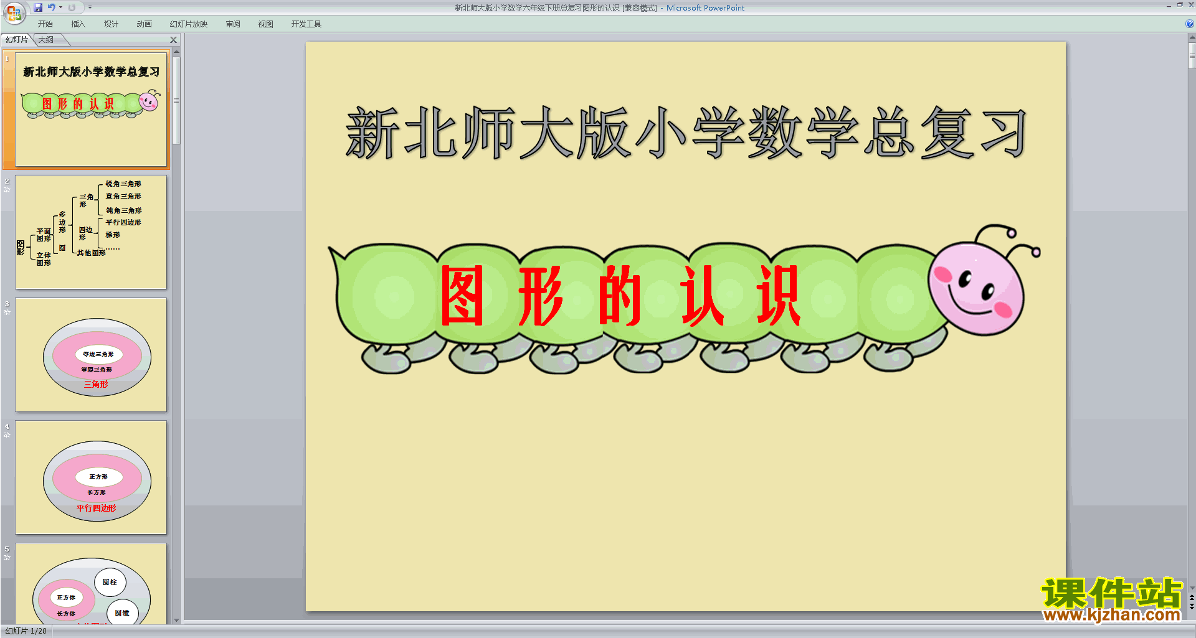Undo the last action
This screenshot has width=1196, height=638.
52,7
